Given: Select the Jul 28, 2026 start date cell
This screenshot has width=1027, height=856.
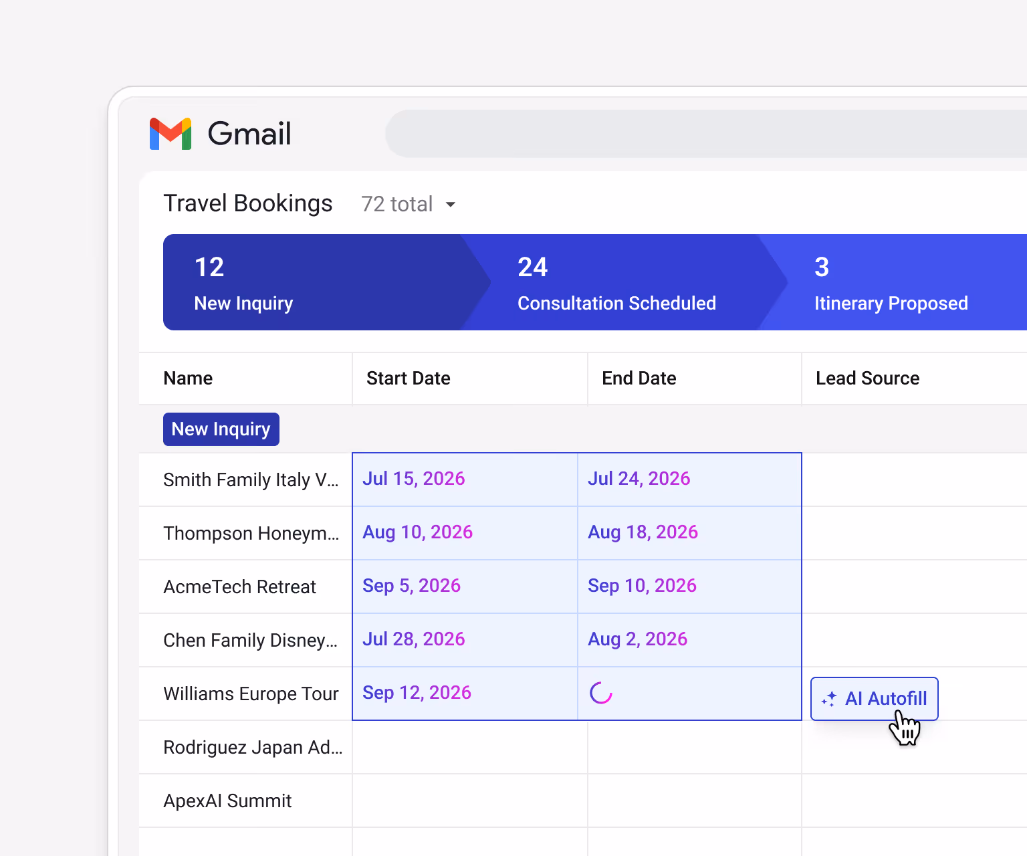Looking at the screenshot, I should point(465,640).
